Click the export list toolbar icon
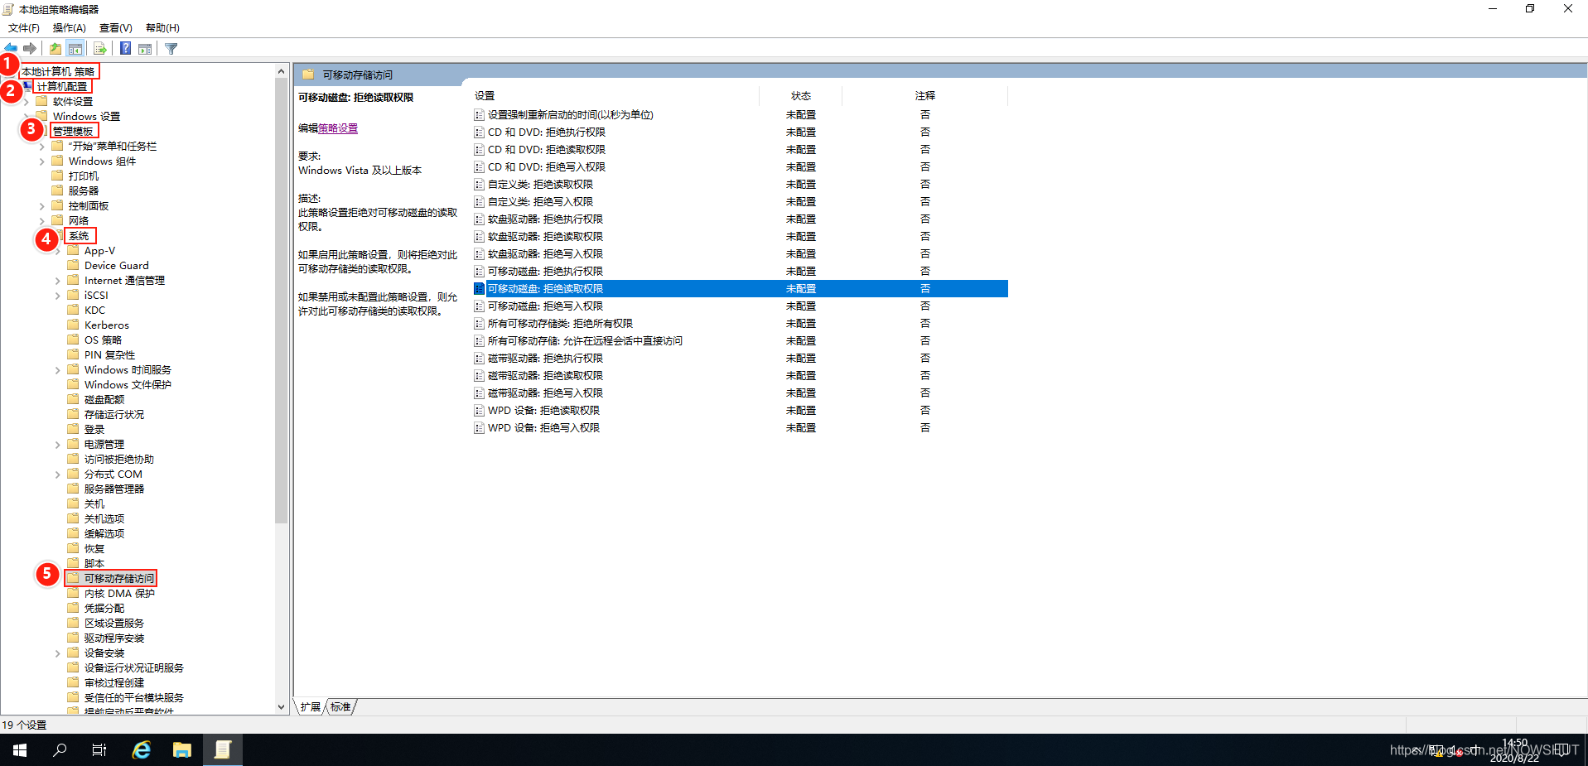 pos(99,48)
